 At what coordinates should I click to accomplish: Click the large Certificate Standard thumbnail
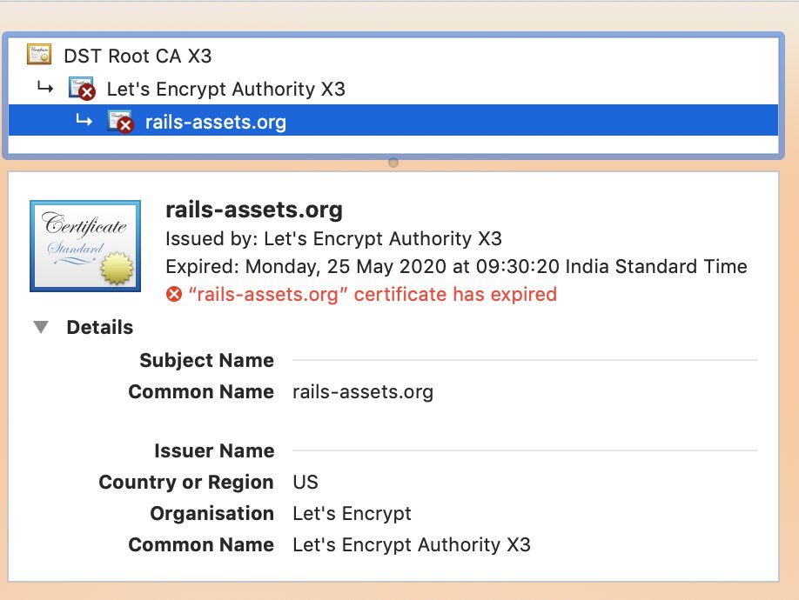pos(85,246)
